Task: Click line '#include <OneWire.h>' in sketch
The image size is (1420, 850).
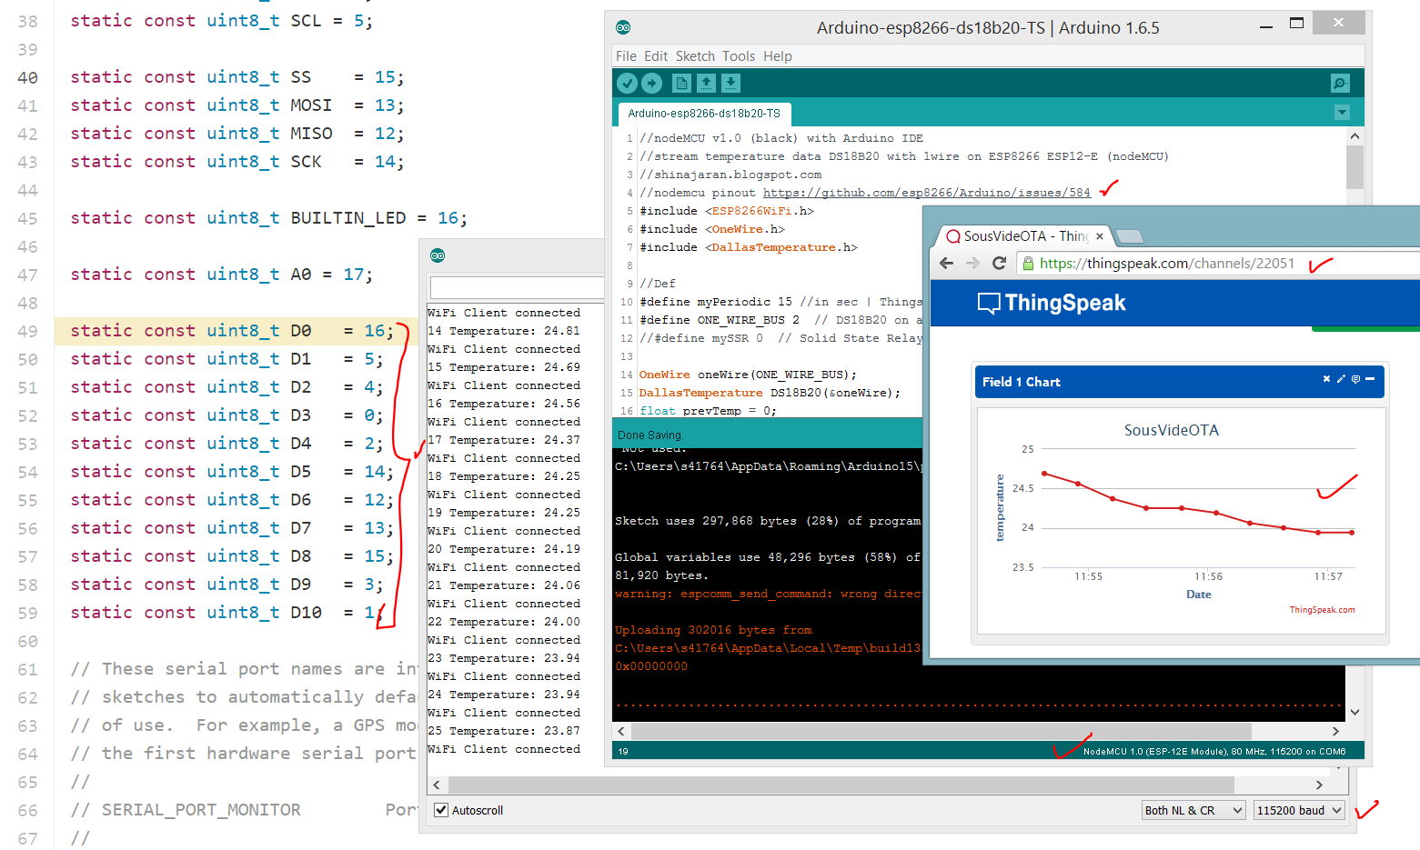Action: pos(712,229)
